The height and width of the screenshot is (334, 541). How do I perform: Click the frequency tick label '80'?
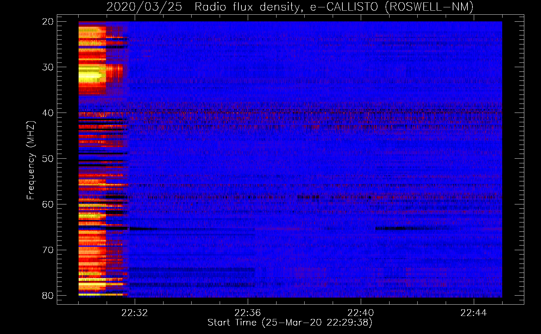(x=48, y=296)
